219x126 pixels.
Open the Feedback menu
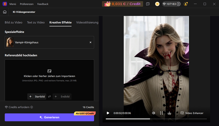click(x=43, y=4)
